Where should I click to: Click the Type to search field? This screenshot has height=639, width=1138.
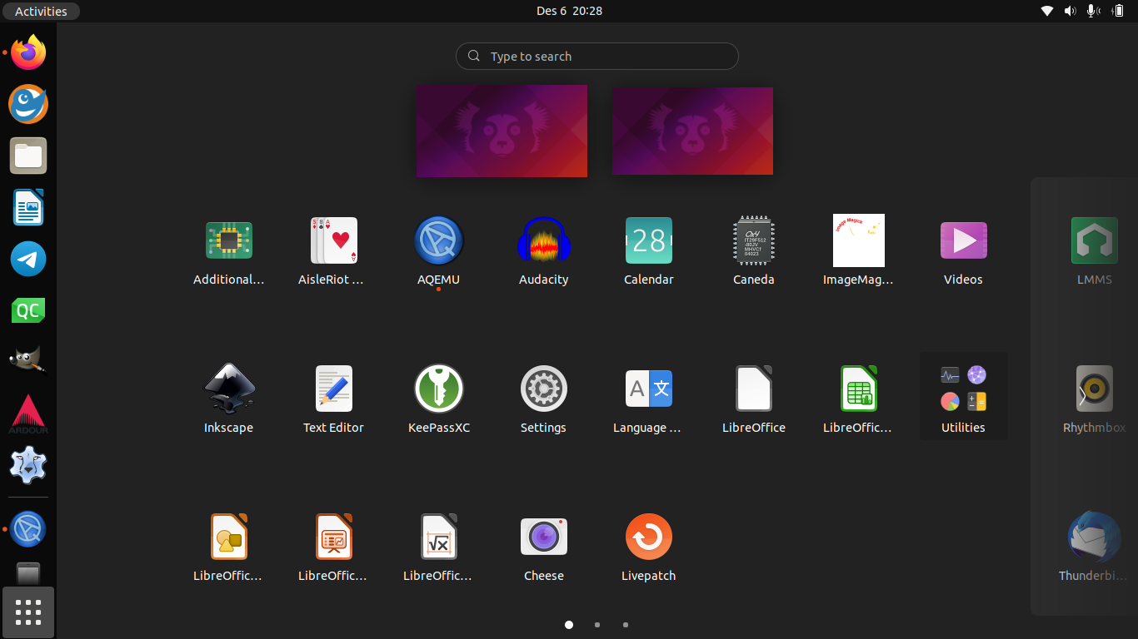[597, 57]
